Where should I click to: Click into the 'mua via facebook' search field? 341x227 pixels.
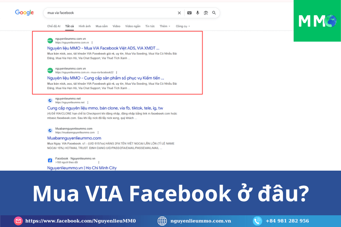coord(110,13)
